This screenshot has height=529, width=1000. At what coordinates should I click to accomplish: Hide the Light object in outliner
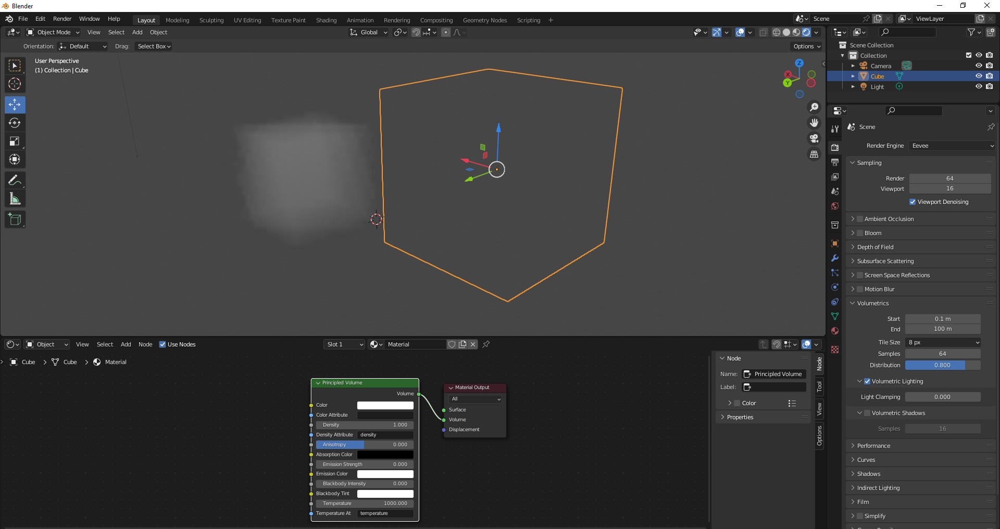point(979,87)
